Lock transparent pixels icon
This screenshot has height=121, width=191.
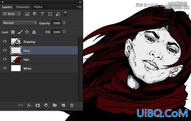coord(13,32)
